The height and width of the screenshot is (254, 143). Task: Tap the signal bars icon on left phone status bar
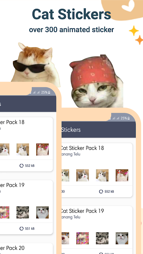tap(36, 92)
